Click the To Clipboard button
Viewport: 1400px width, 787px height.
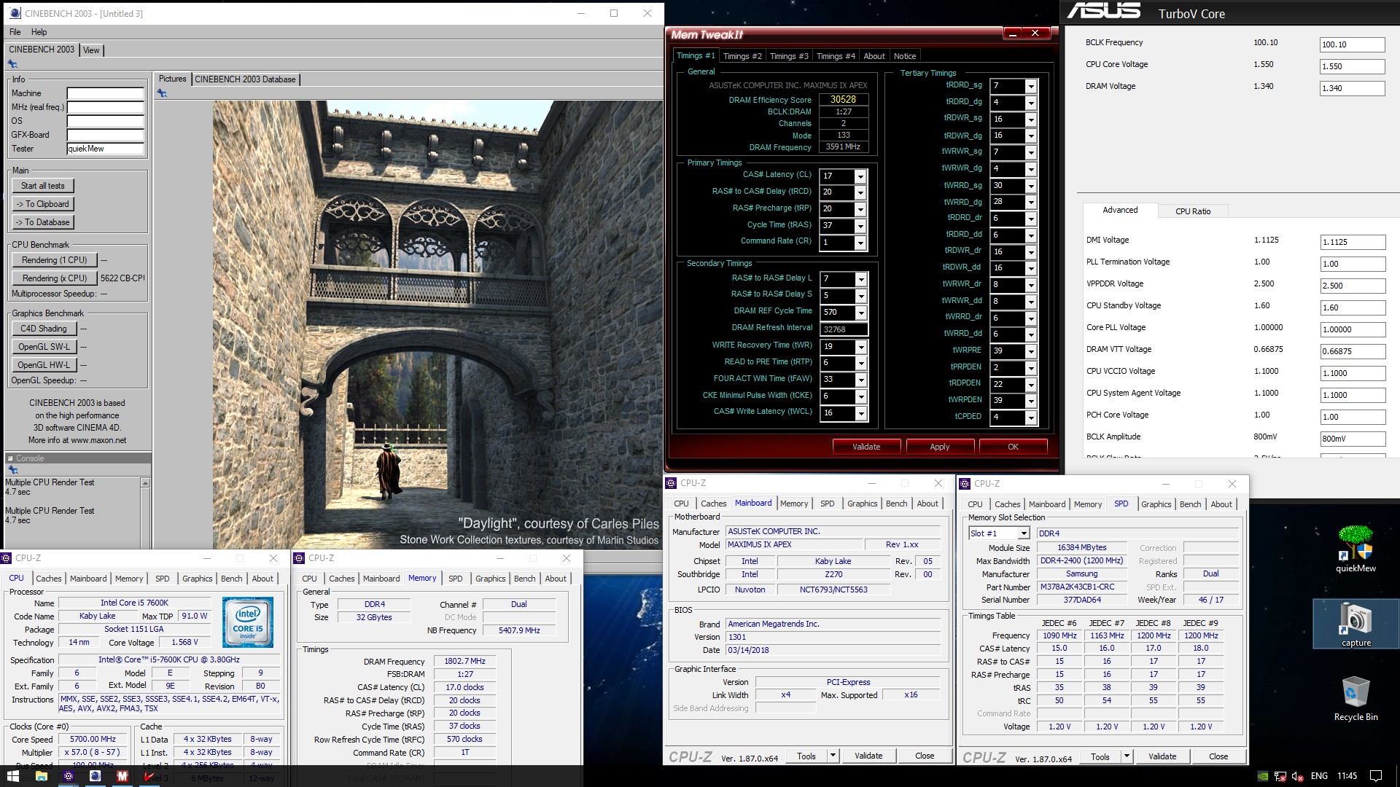[43, 204]
